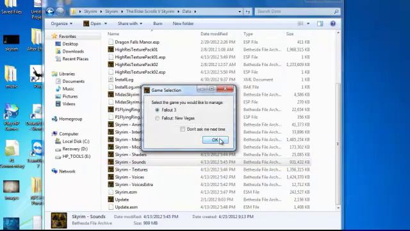Screen dimensions: 410x231
Task: Click the file list vertical scrollbar
Action: (x=338, y=144)
